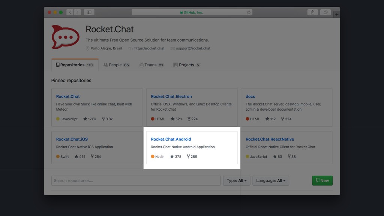Click the support@rocket.chat email link
The image size is (384, 216).
click(193, 48)
